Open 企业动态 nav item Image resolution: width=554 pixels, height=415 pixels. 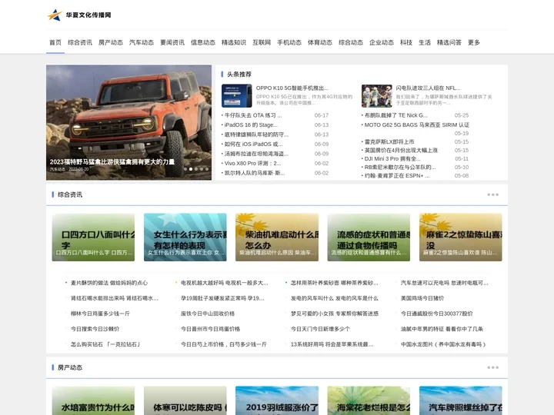(x=382, y=42)
